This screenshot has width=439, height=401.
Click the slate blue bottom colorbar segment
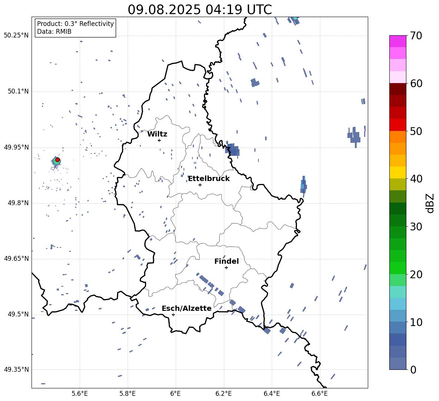[397, 364]
